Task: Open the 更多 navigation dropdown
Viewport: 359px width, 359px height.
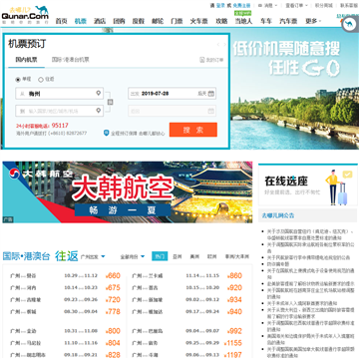Action: point(313,21)
